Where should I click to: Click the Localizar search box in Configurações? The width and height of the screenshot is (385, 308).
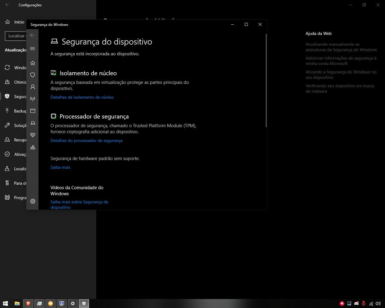16,36
